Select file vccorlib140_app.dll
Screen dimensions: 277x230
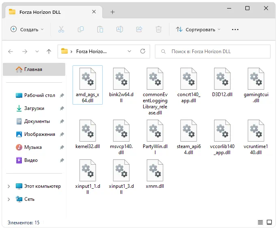tap(222, 137)
